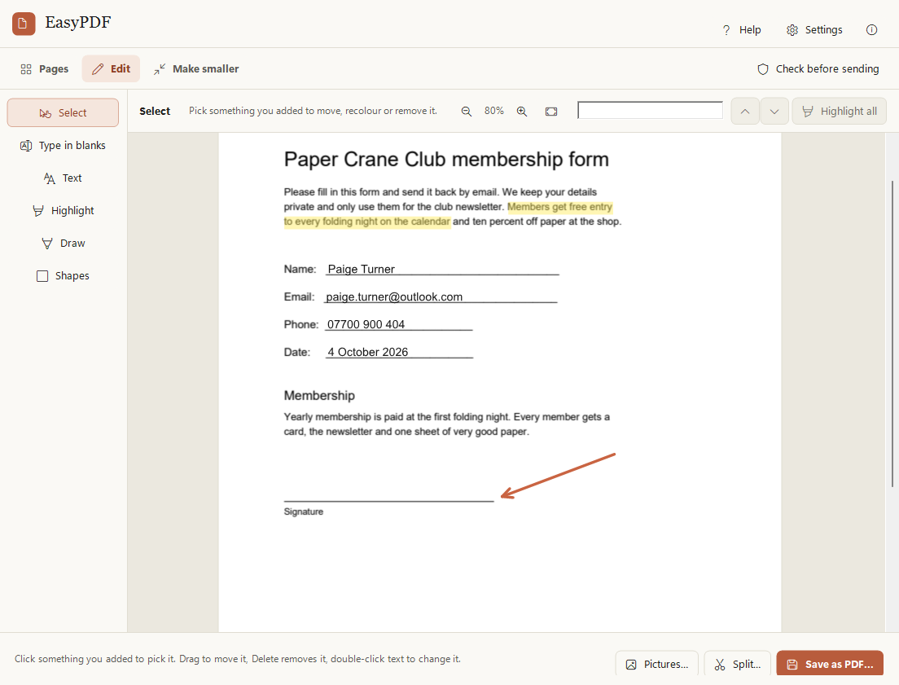Viewport: 899px width, 685px height.
Task: Switch to the Pages tab
Action: tap(45, 69)
